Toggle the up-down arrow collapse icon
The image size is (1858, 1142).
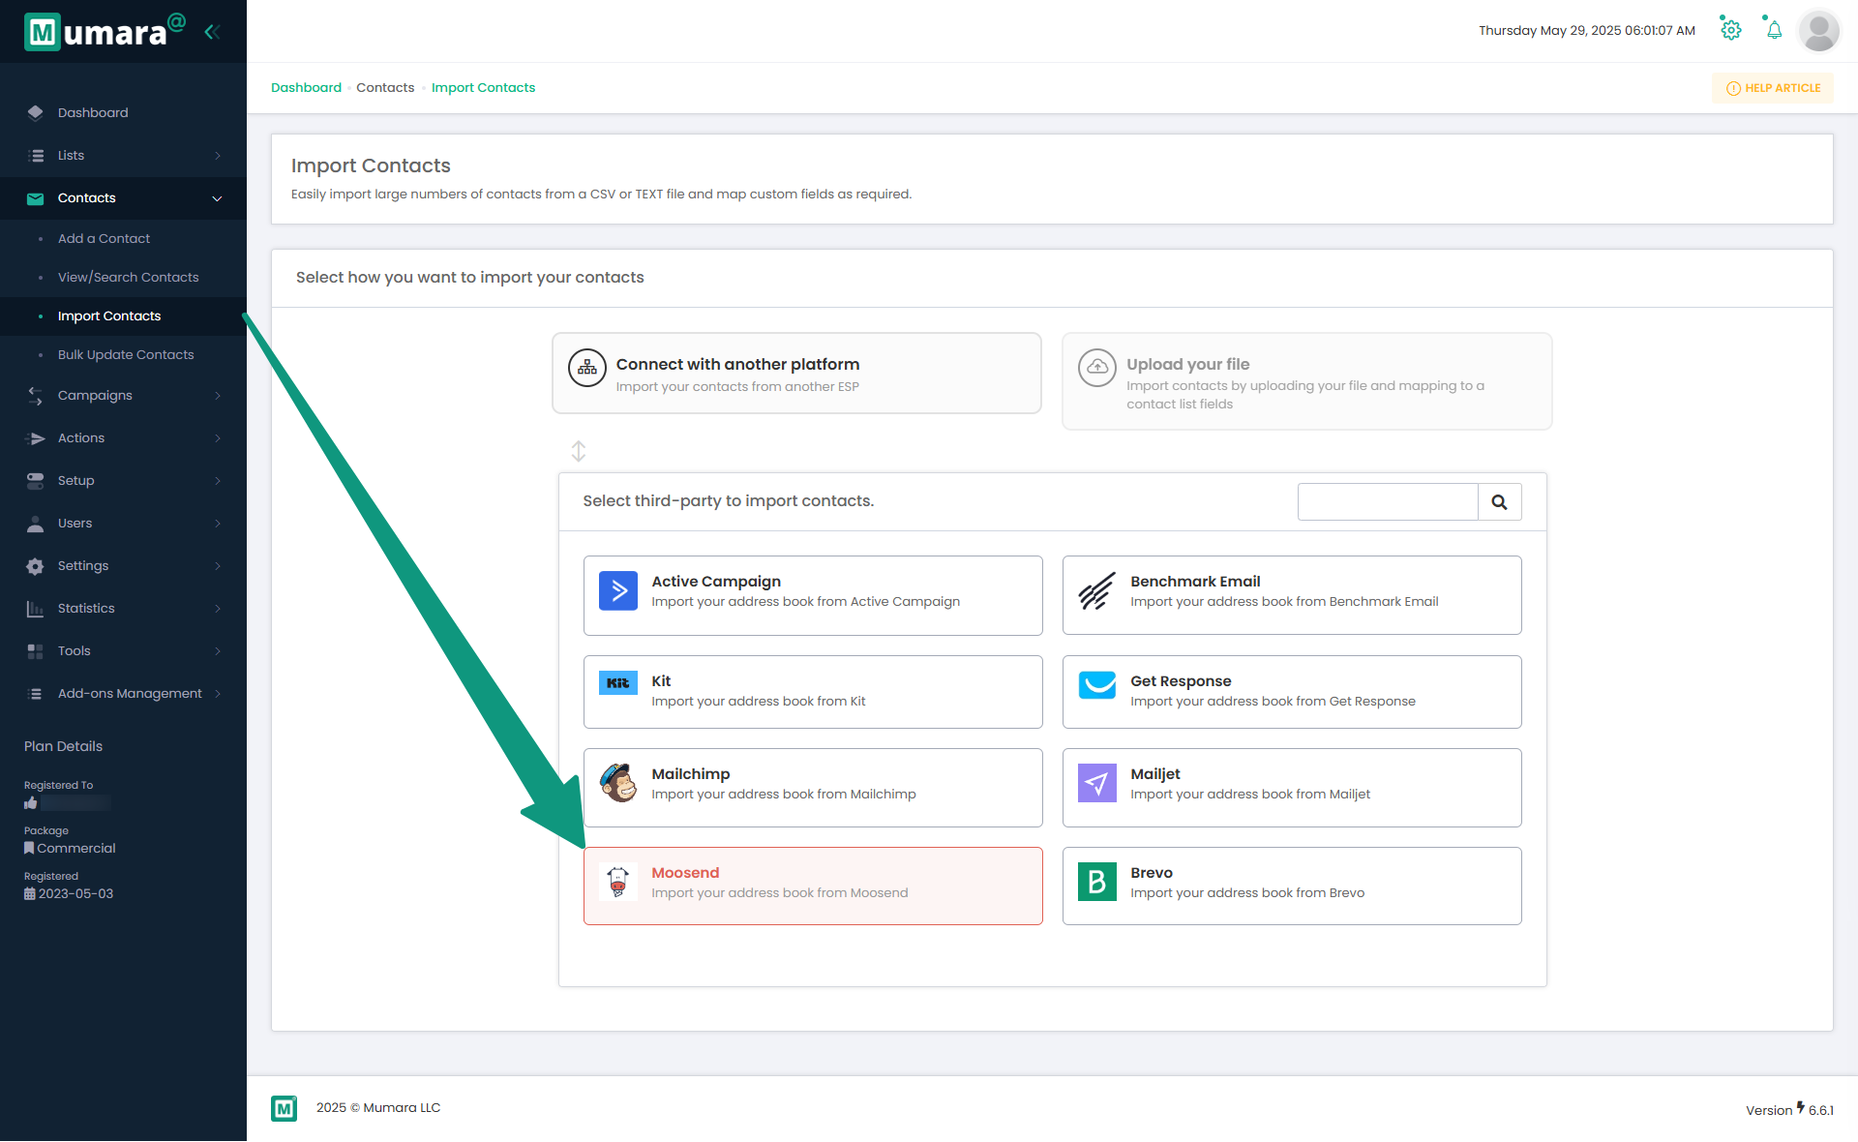coord(578,451)
